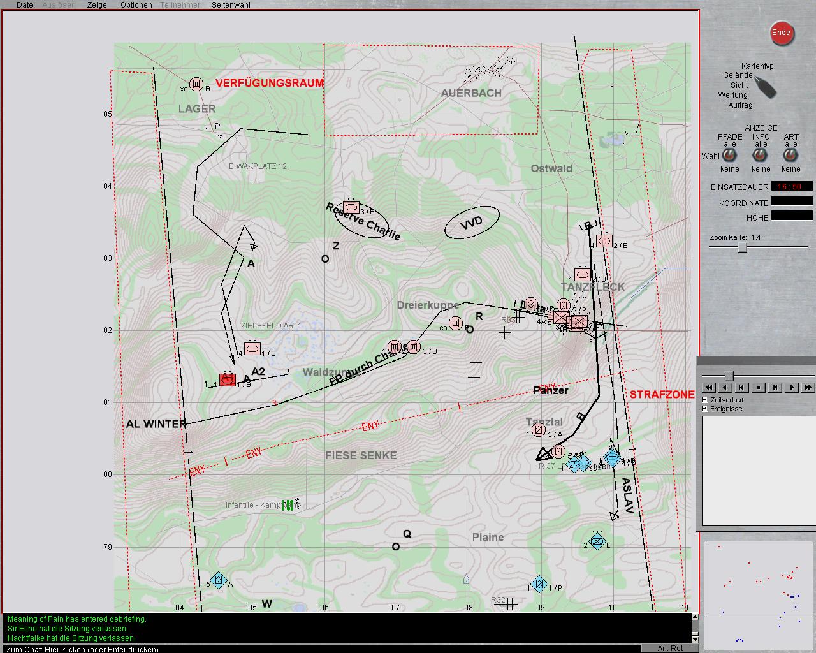
Task: Click the red Ende button
Action: (781, 33)
